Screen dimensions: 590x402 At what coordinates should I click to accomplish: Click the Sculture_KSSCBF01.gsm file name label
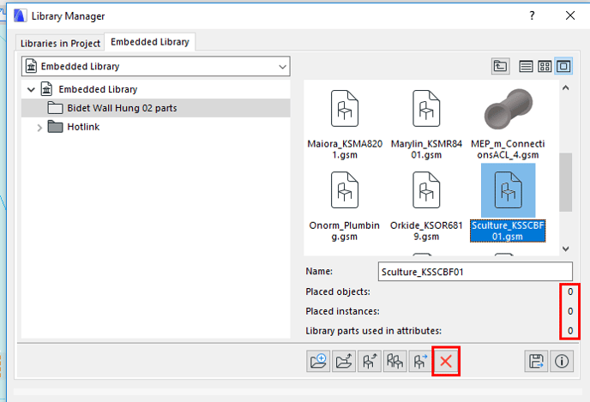coord(508,231)
